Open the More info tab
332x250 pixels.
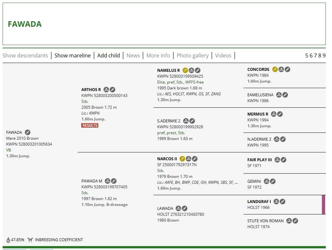(x=158, y=55)
